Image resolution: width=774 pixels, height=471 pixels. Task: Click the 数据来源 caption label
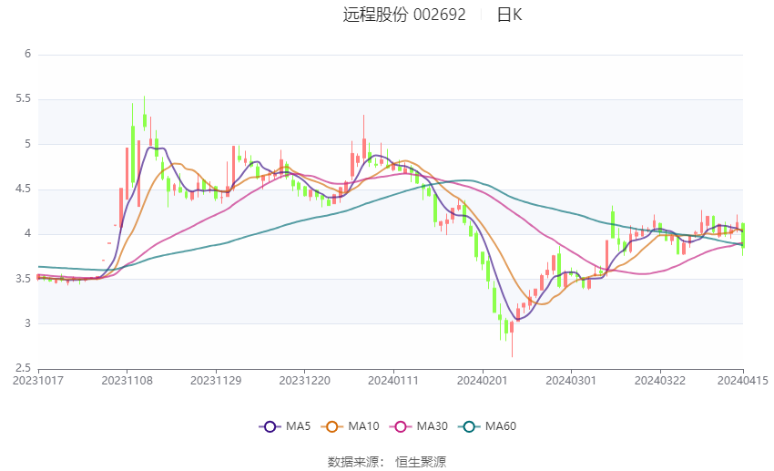(353, 462)
